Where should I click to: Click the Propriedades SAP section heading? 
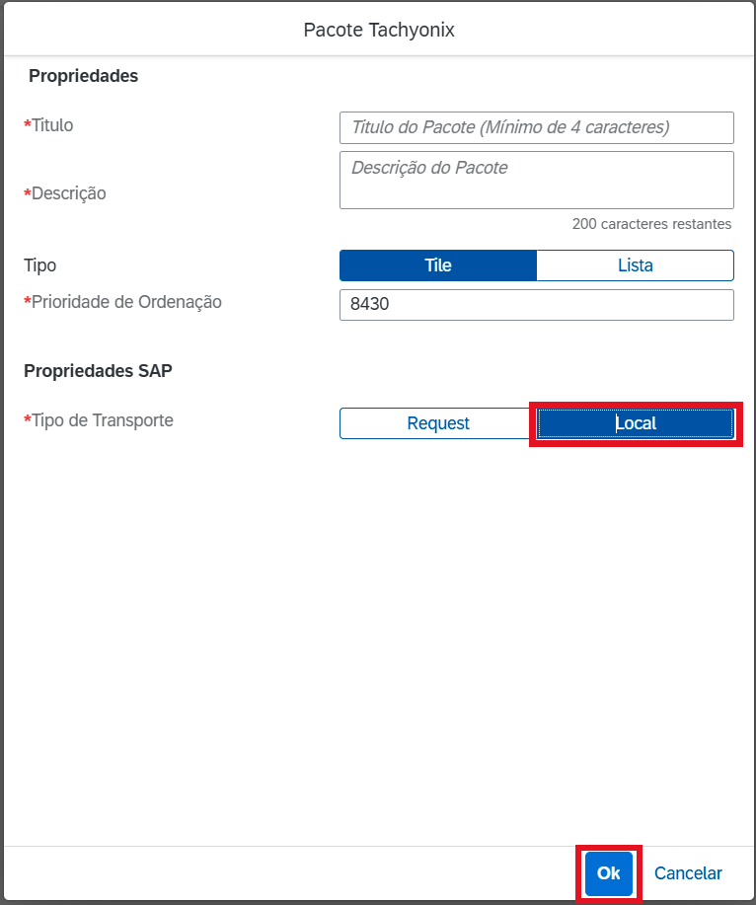coord(98,370)
